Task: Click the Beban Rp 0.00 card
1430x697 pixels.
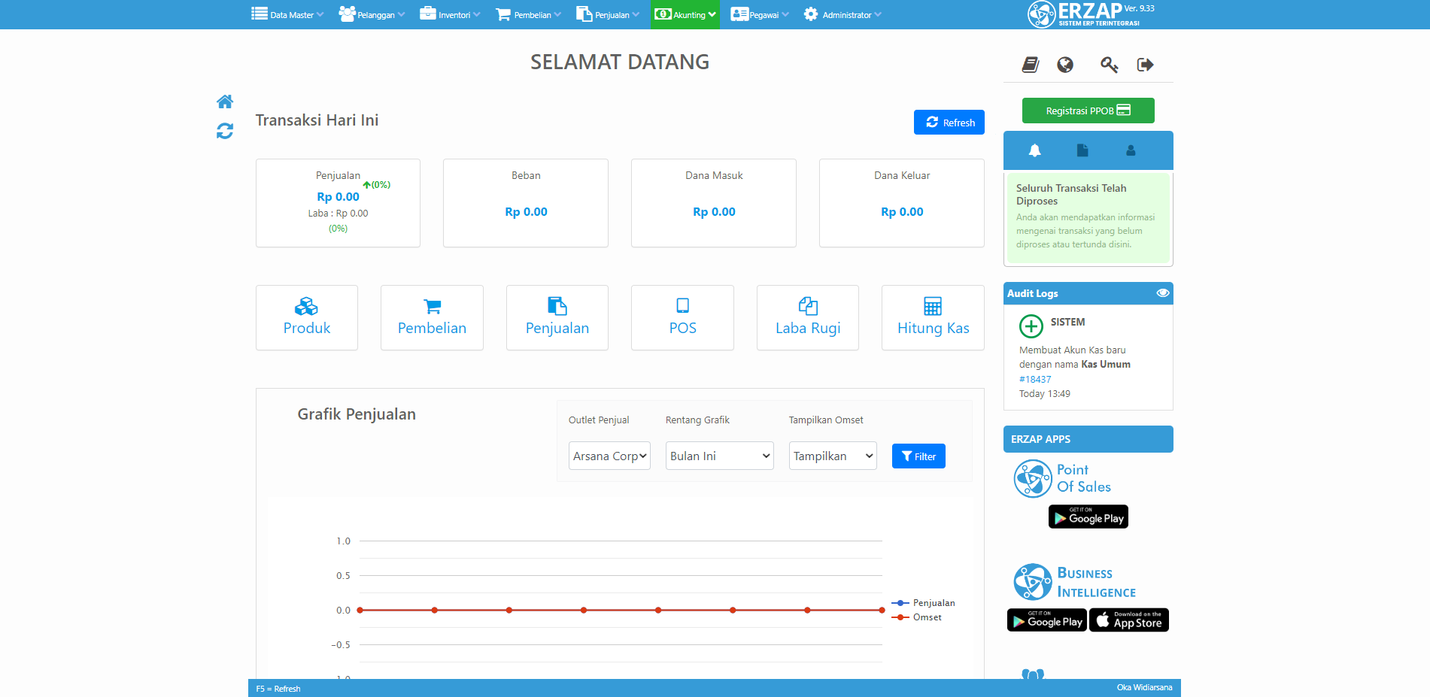Action: coord(526,203)
